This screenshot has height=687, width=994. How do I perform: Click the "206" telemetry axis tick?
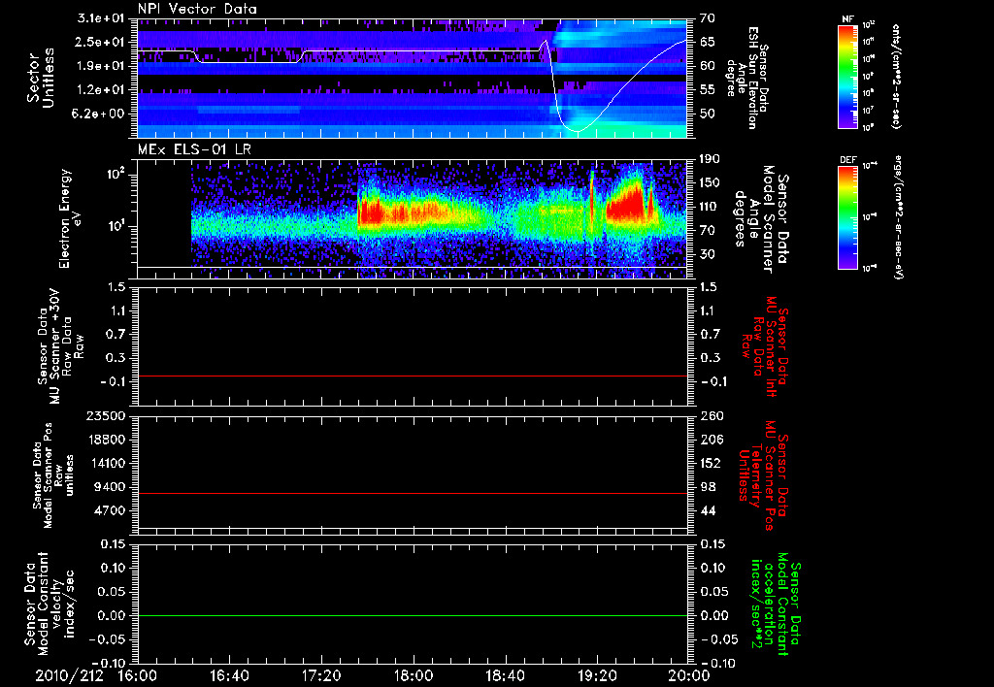click(710, 440)
